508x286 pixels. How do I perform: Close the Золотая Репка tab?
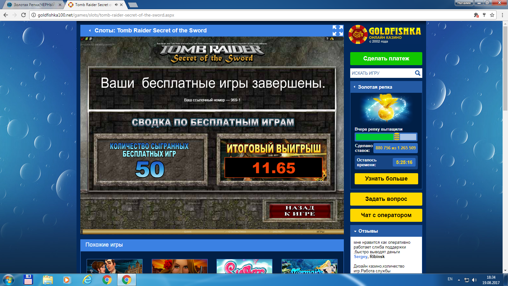(x=60, y=5)
